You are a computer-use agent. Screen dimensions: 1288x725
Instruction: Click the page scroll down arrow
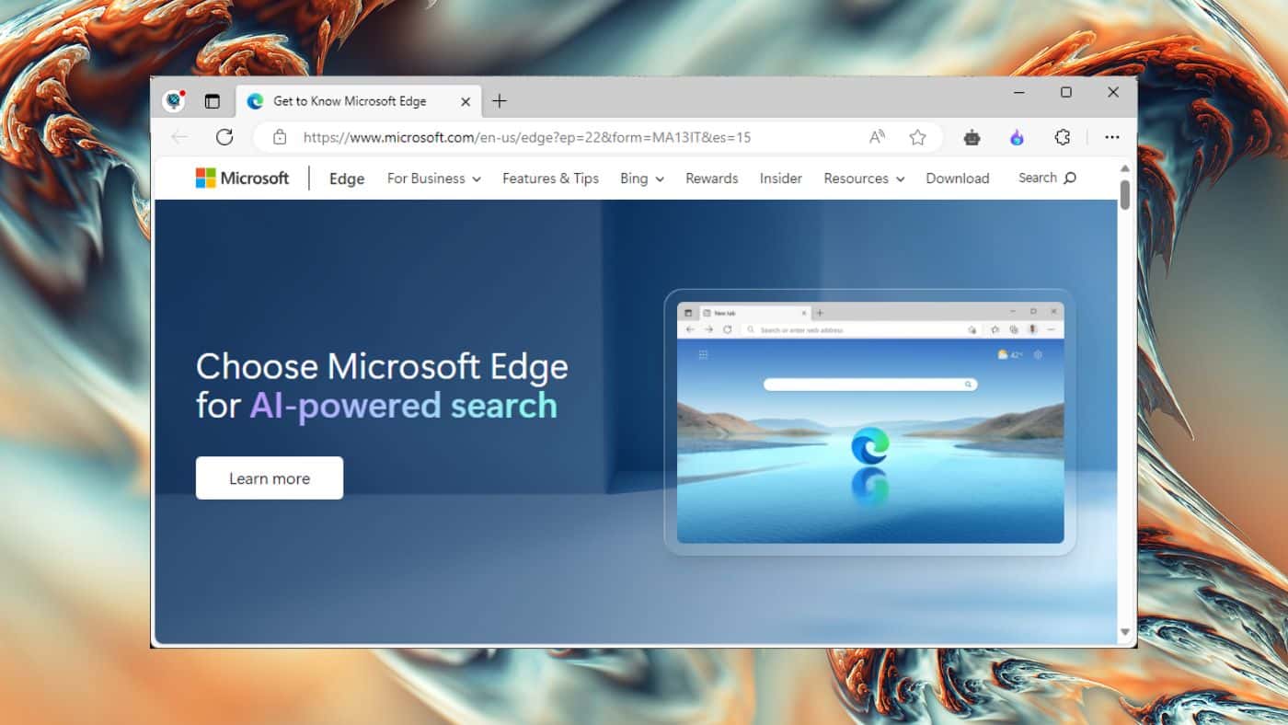tap(1124, 632)
